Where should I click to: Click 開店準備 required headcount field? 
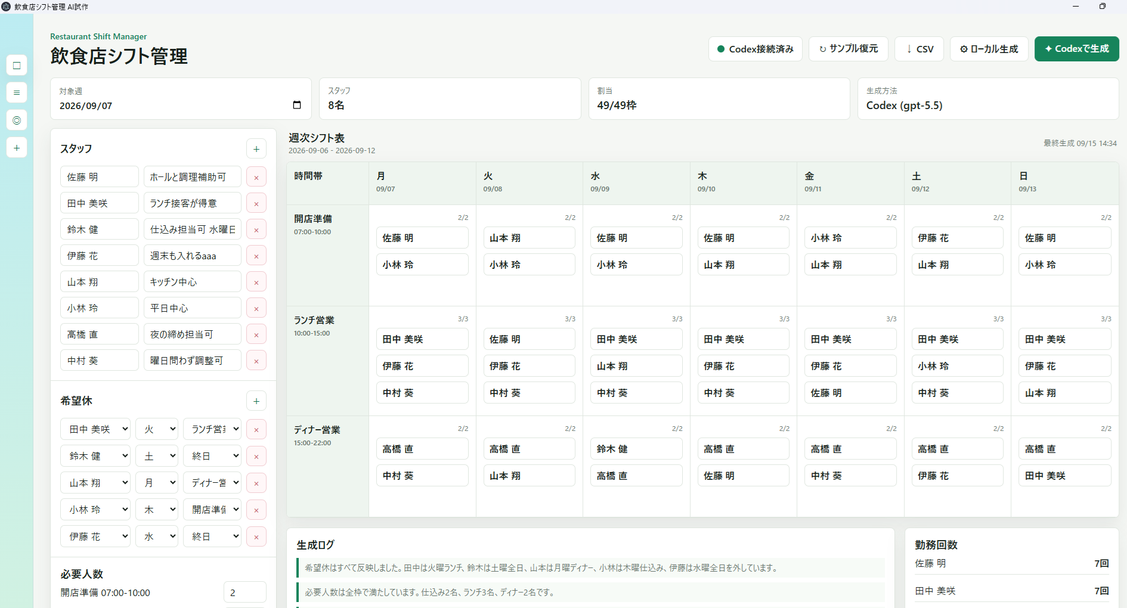point(245,593)
